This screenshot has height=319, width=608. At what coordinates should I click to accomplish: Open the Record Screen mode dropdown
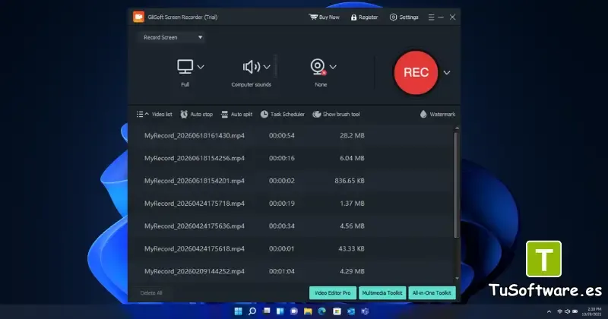(x=173, y=37)
